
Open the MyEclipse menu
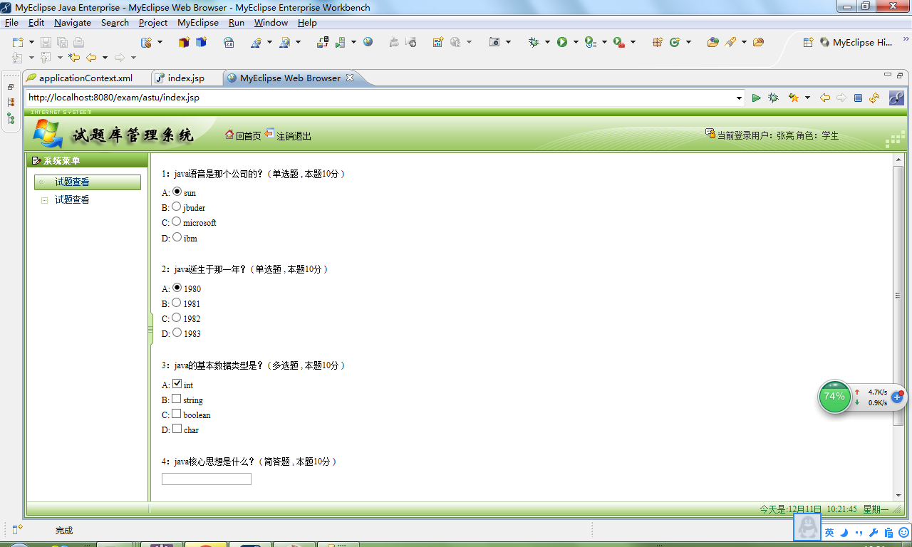pyautogui.click(x=197, y=22)
